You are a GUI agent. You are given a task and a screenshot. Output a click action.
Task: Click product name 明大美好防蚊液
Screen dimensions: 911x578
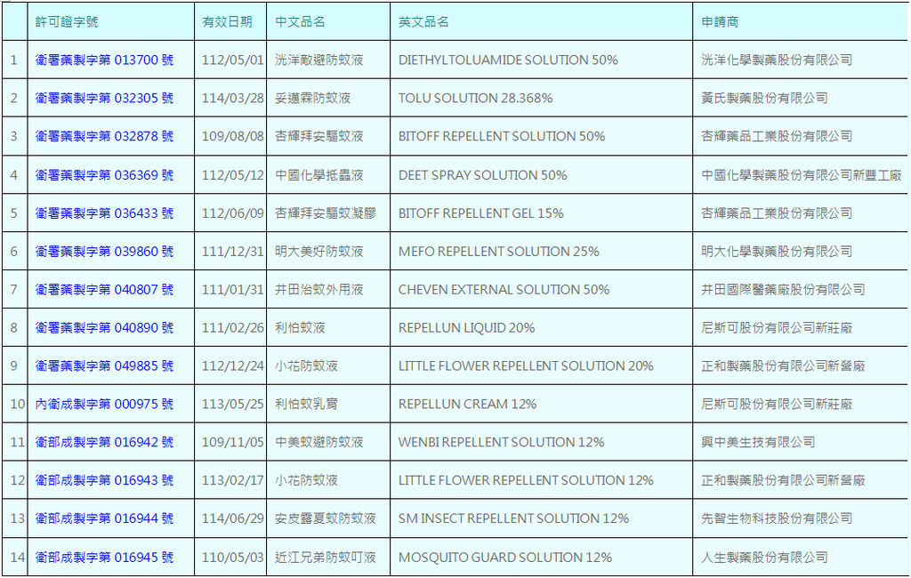coord(319,252)
